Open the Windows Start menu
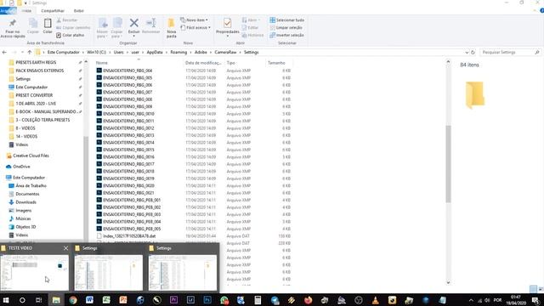The height and width of the screenshot is (306, 544). (x=6, y=300)
